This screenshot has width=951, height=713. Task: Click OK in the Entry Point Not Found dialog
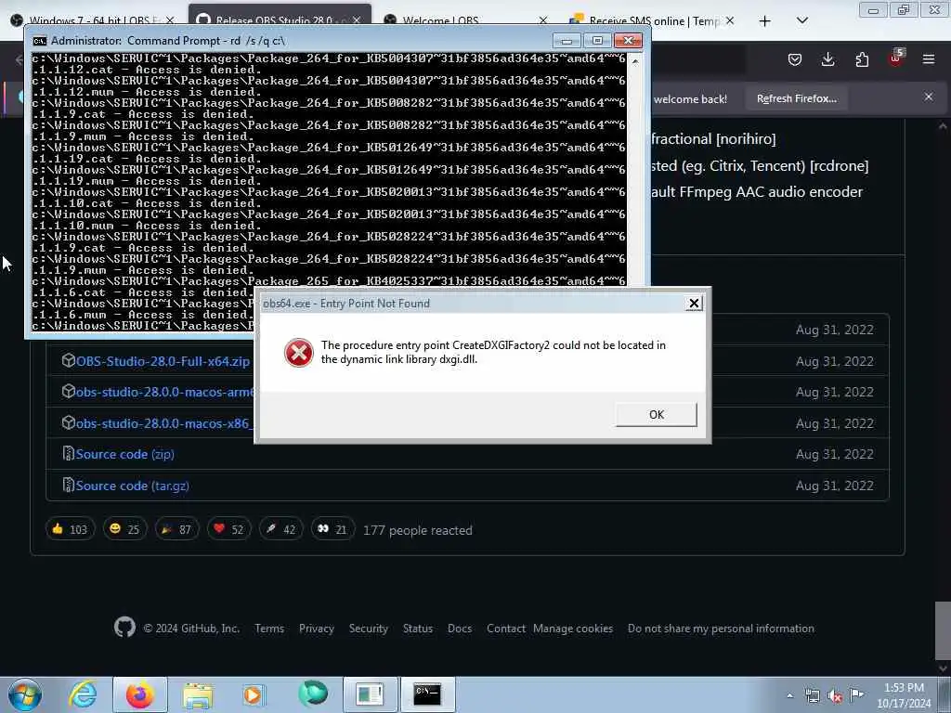(x=657, y=415)
